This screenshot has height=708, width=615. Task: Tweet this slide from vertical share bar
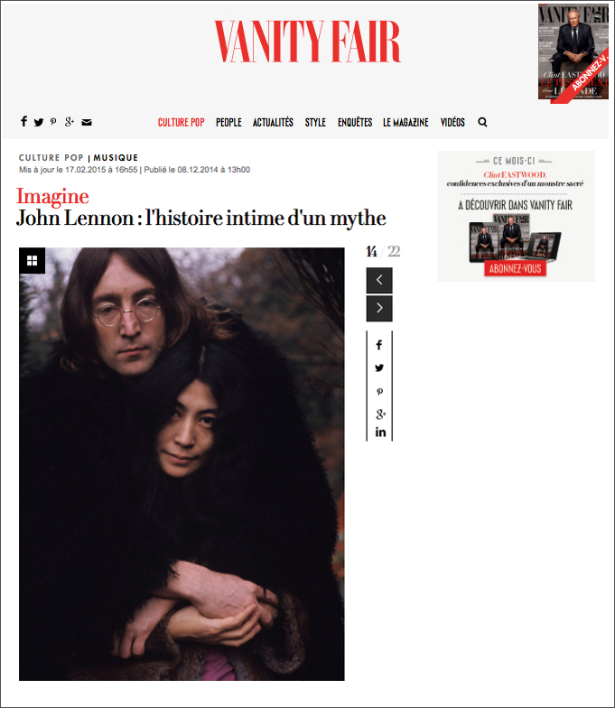pyautogui.click(x=379, y=368)
